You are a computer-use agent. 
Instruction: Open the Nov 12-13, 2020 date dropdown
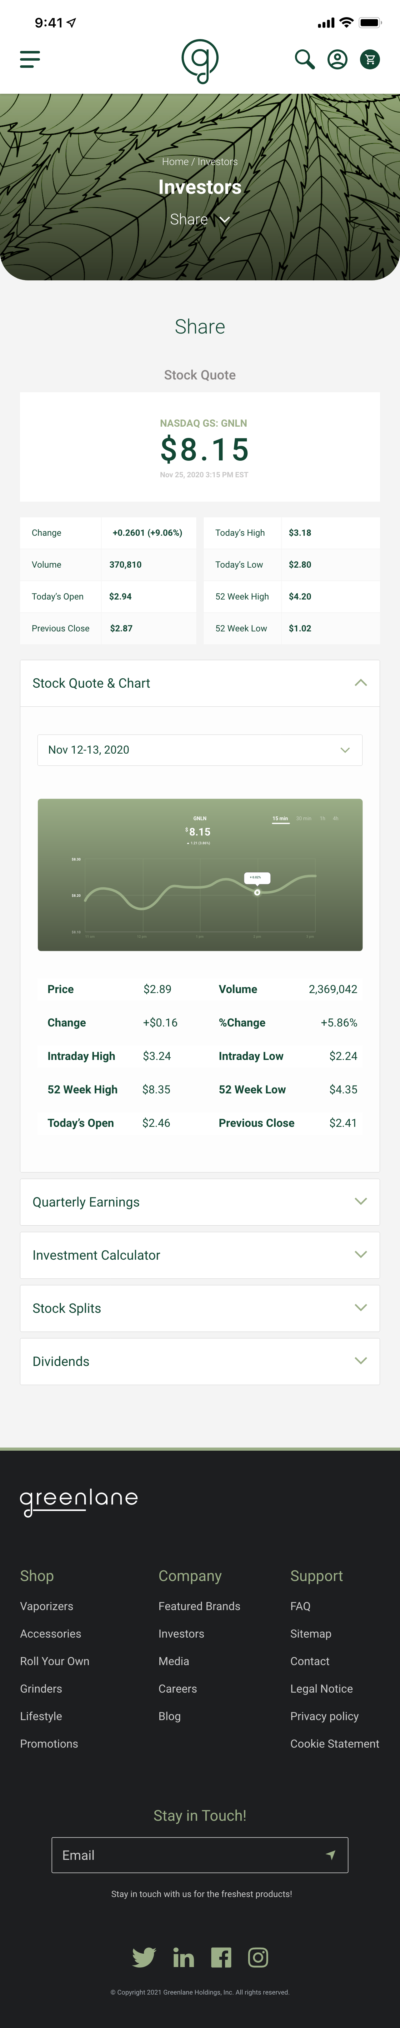200,750
